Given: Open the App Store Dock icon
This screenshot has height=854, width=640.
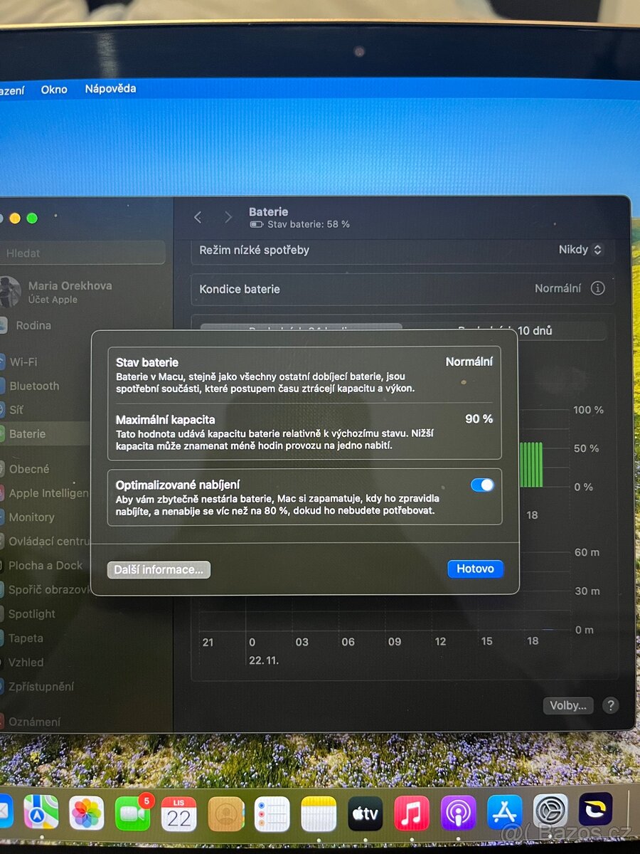Looking at the screenshot, I should [x=504, y=812].
